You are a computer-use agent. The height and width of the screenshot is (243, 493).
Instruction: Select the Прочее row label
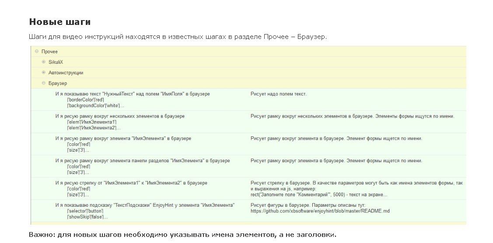pyautogui.click(x=50, y=52)
